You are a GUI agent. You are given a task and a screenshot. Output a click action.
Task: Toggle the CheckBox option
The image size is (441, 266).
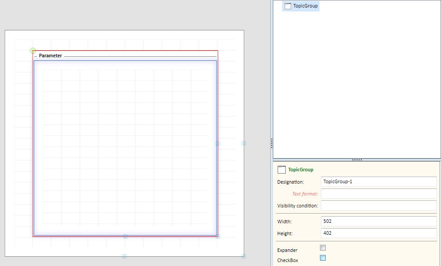(323, 258)
